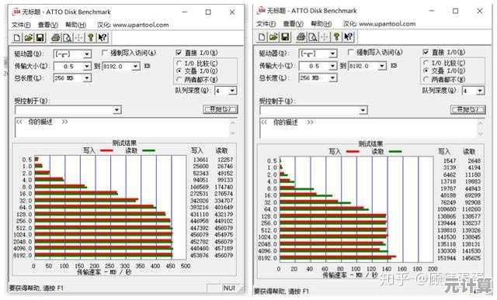Enable 强制写入访问 checkbox in right window
The height and width of the screenshot is (300, 497).
(x=350, y=52)
